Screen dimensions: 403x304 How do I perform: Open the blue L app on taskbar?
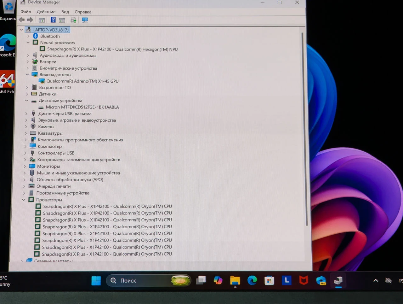[287, 280]
